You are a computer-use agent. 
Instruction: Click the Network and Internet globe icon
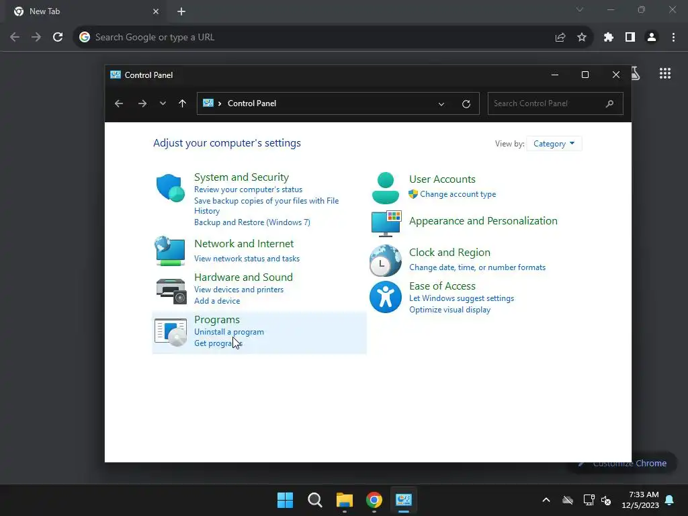[170, 251]
